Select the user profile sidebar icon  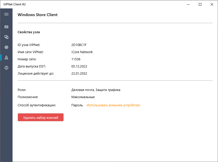tap(6, 57)
